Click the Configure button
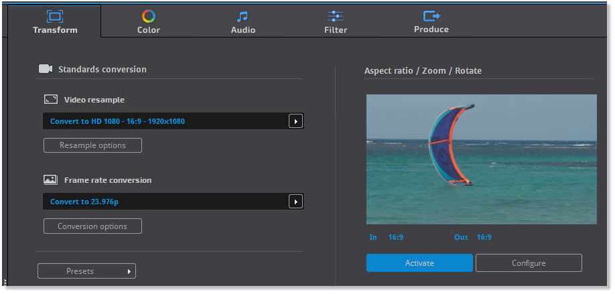This screenshot has width=615, height=294. (529, 263)
